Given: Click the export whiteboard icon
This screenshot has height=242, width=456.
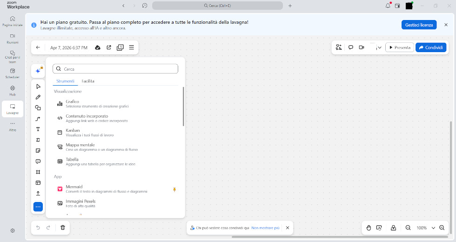Looking at the screenshot, I should pos(109,47).
